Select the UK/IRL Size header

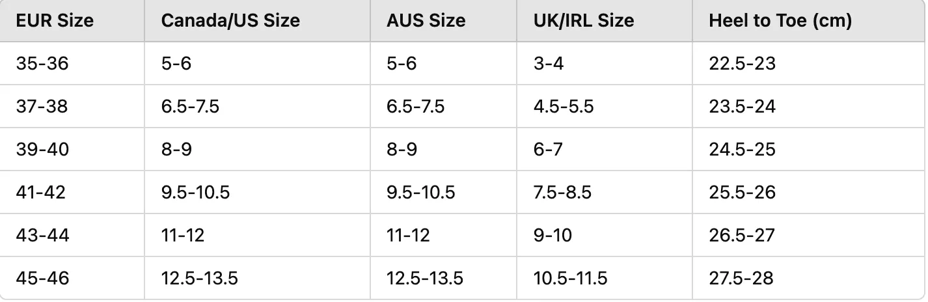(605, 21)
